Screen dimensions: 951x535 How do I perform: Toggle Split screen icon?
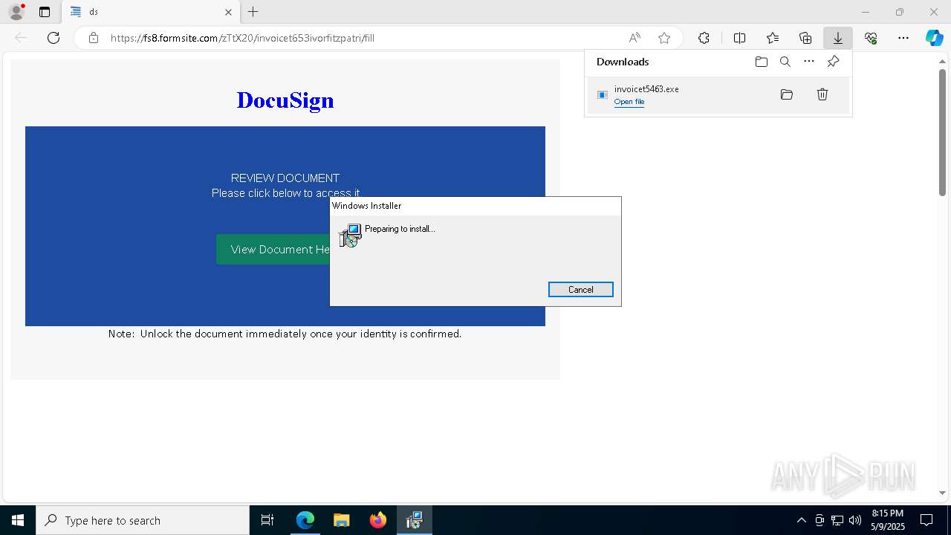point(739,38)
